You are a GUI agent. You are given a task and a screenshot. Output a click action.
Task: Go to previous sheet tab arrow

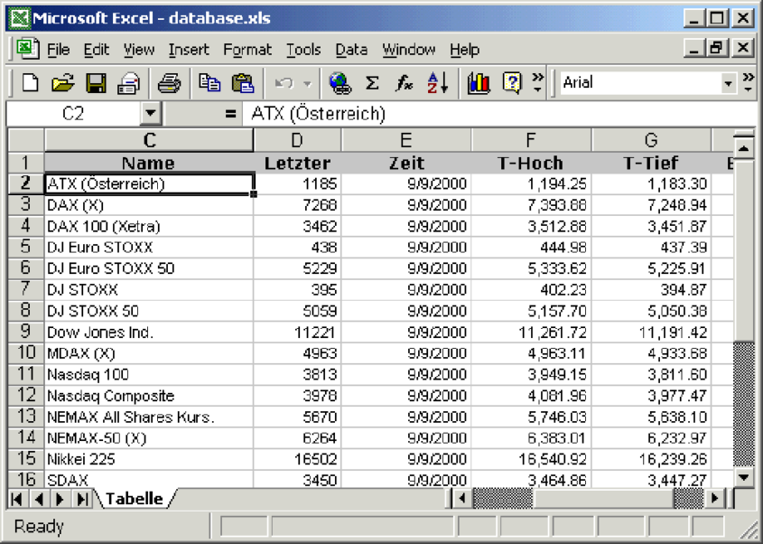tap(39, 499)
